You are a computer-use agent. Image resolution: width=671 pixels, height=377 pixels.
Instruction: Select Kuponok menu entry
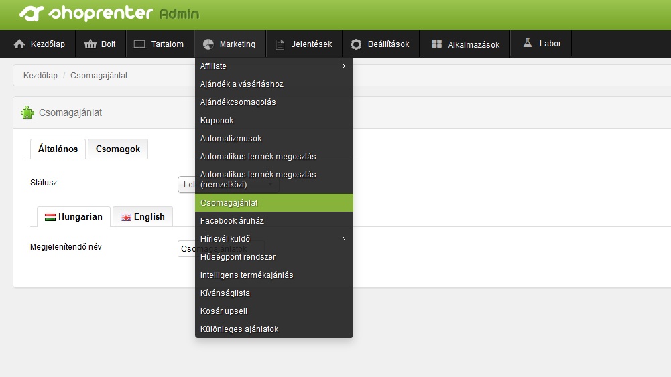click(x=274, y=120)
